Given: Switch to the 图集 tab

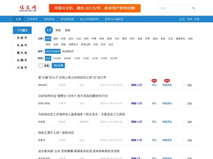Looking at the screenshot, I should click(x=58, y=30).
